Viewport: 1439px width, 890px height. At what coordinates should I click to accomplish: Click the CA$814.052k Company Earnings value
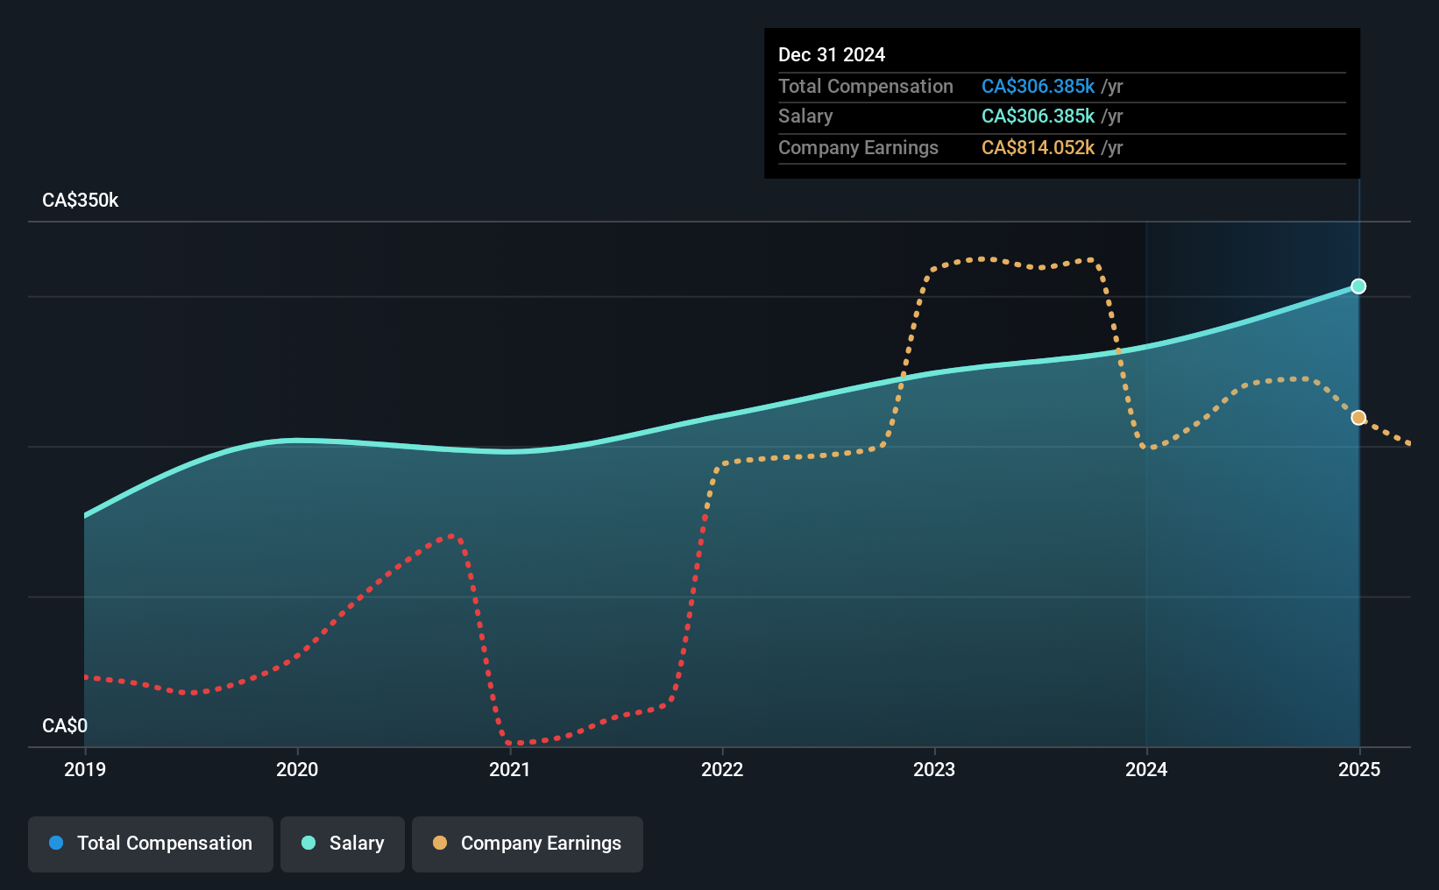[1038, 147]
